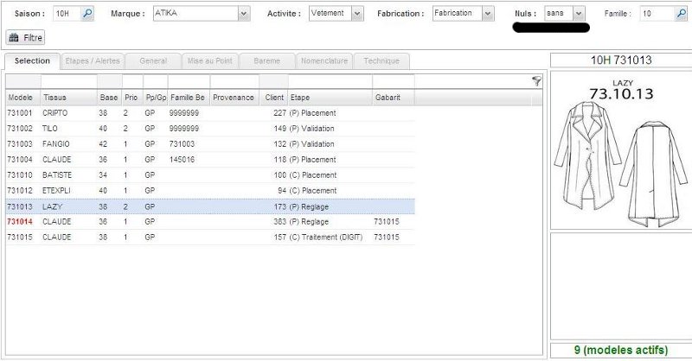Viewport: 692px width, 361px height.
Task: Click the grid filter funnel icon
Action: (x=537, y=80)
